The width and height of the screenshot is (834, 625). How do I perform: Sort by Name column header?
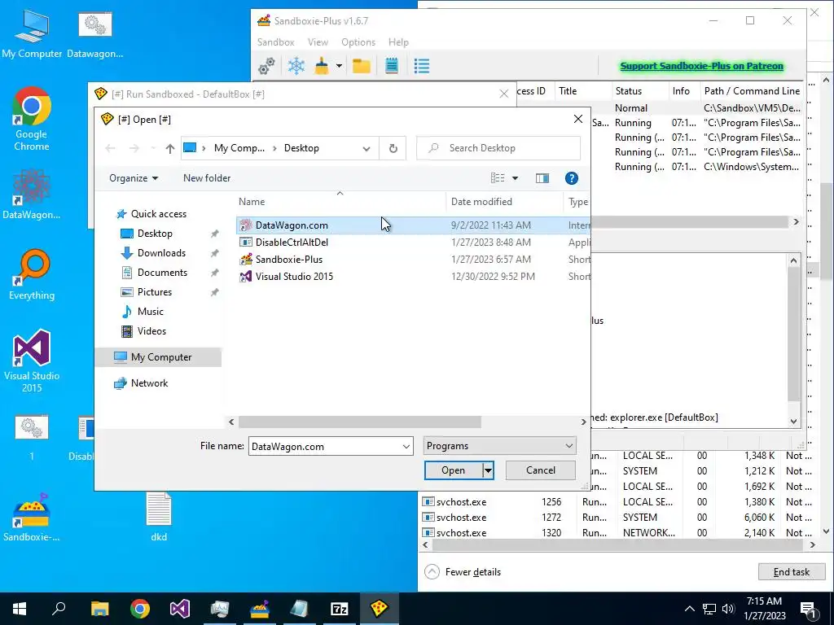tap(340, 202)
